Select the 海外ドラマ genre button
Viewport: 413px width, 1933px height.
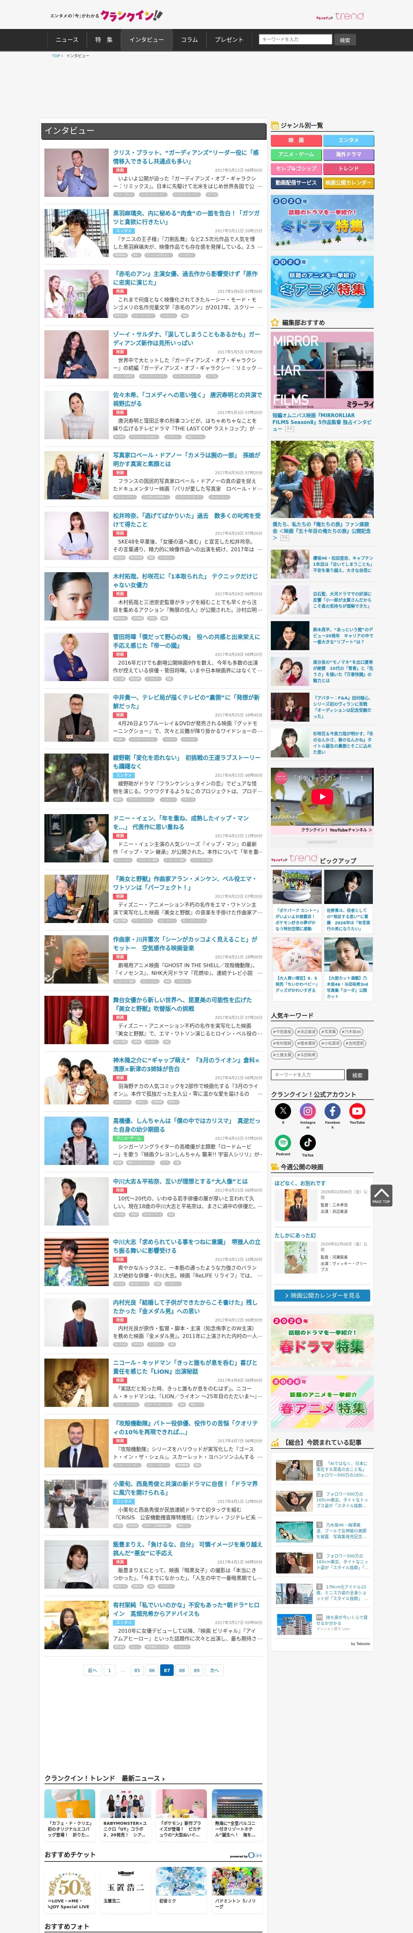click(x=349, y=155)
